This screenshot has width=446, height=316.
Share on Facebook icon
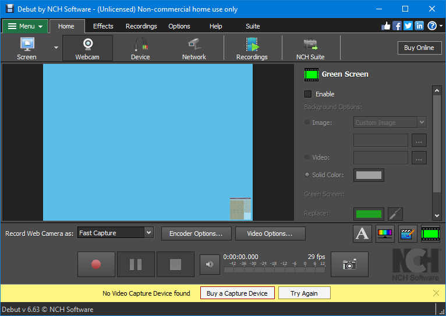[x=397, y=26]
